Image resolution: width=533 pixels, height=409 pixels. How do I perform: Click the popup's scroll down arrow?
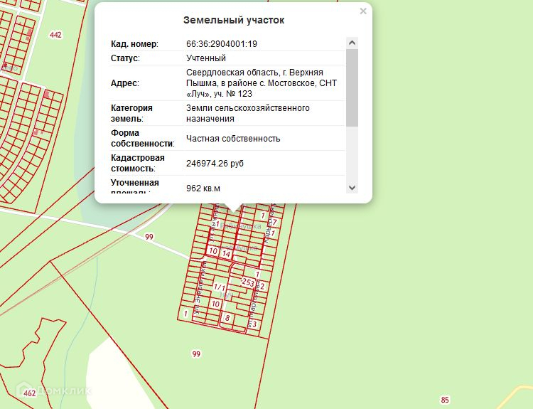(352, 188)
